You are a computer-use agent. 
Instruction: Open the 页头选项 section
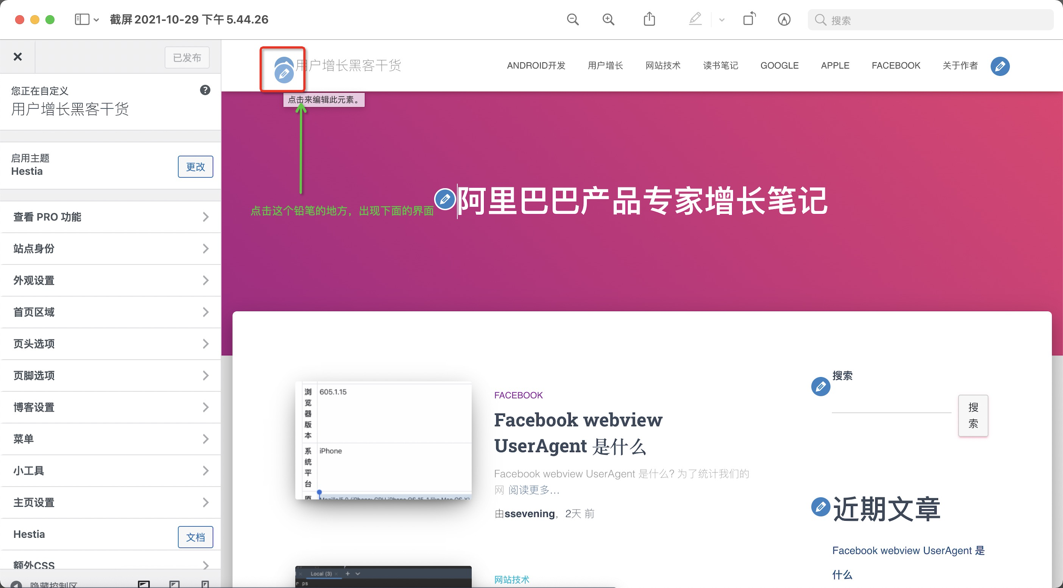111,344
